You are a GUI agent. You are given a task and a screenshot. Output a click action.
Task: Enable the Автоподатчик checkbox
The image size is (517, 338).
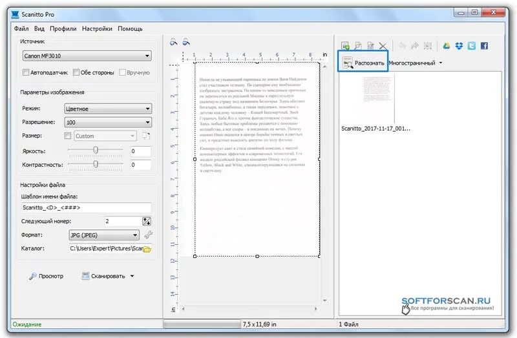(x=26, y=72)
